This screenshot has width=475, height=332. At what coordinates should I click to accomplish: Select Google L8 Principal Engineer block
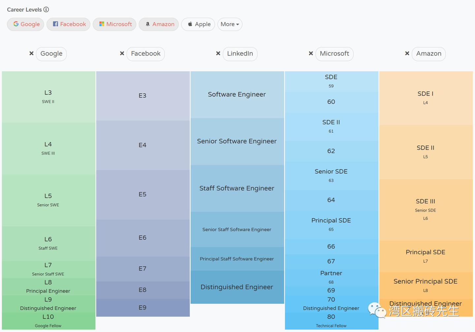[48, 286]
